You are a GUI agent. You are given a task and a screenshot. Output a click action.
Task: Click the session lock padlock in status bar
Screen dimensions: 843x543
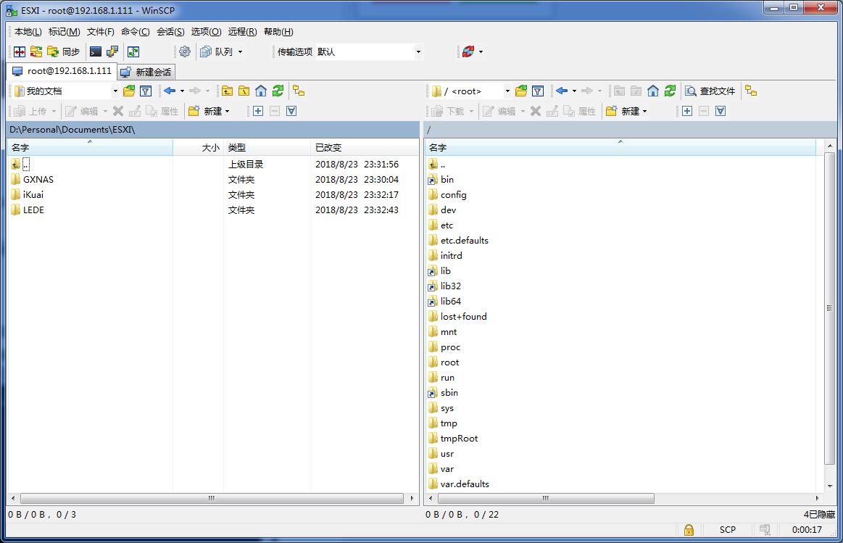point(689,530)
